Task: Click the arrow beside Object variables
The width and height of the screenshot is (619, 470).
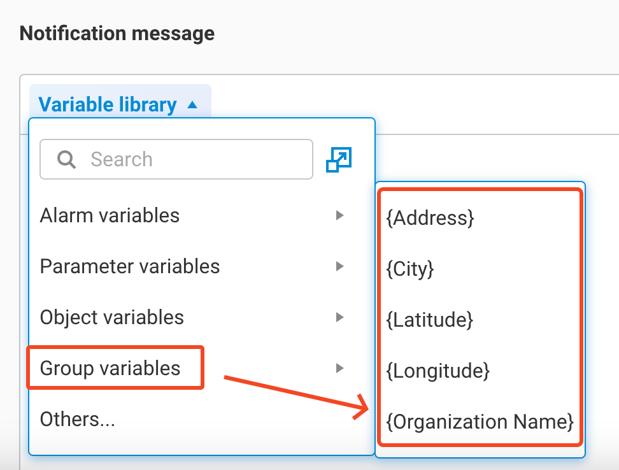Action: click(x=340, y=317)
